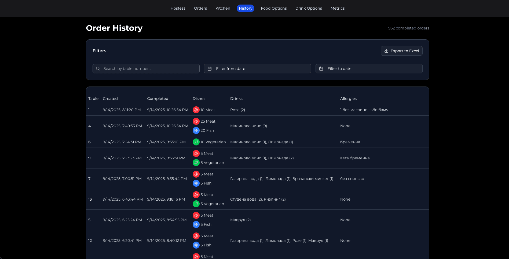Image resolution: width=509 pixels, height=259 pixels.
Task: Click the 20 Fish dish label
Action: point(207,130)
